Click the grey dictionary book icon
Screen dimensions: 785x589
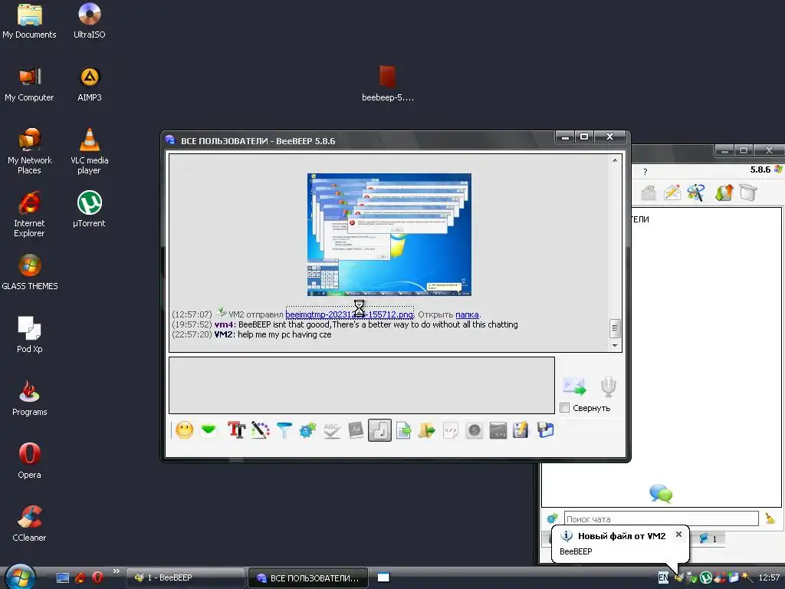tap(356, 430)
